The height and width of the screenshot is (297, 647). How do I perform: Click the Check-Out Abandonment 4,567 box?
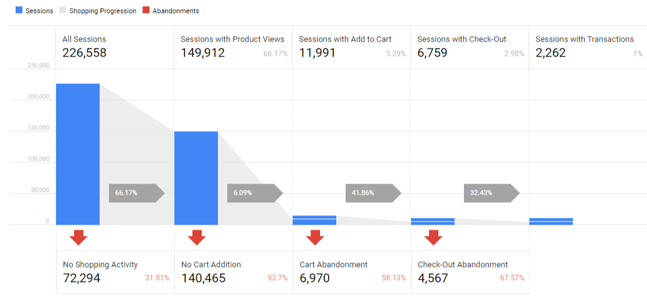click(x=470, y=272)
